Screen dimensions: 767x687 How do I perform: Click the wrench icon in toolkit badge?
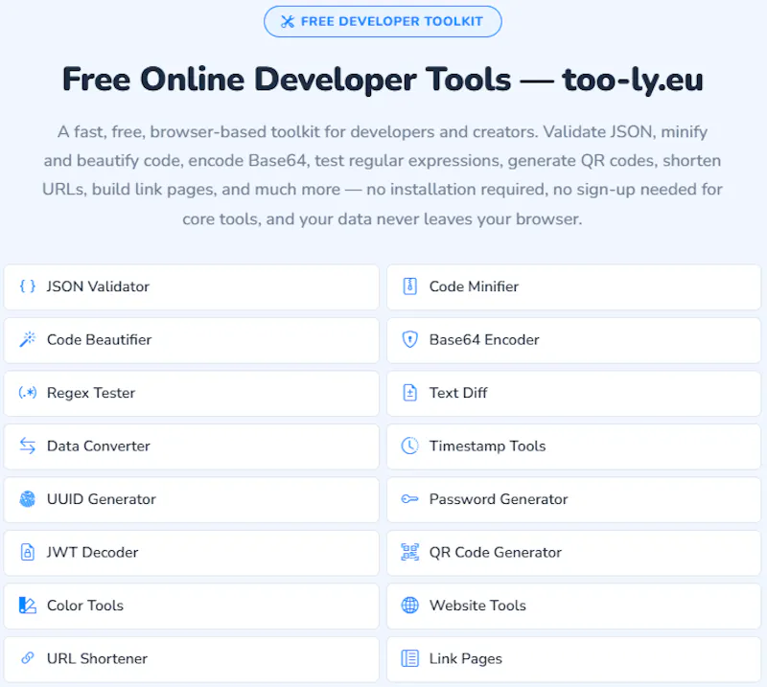[x=288, y=21]
